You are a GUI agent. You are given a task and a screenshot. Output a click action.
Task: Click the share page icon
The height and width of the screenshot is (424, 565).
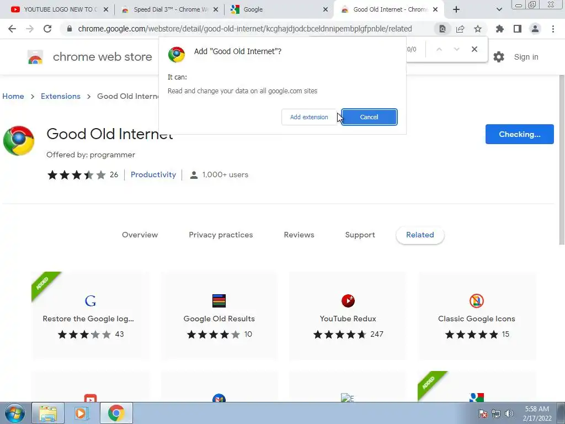(460, 29)
